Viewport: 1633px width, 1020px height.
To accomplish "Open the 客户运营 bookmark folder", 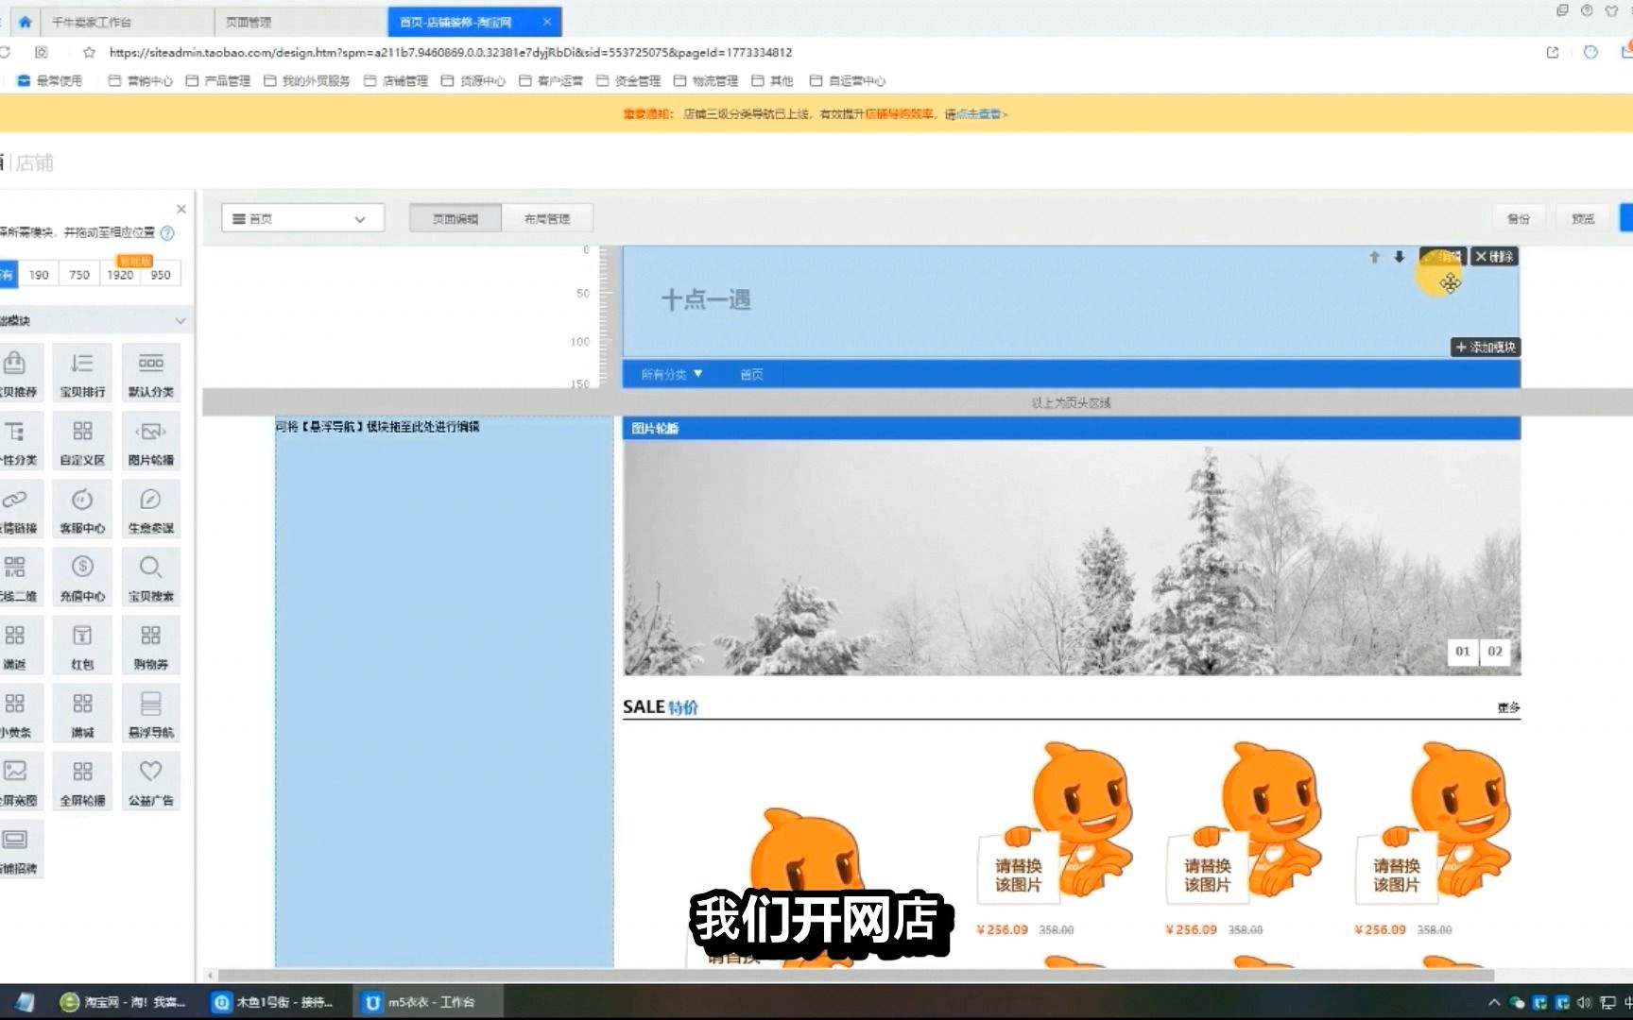I will tap(551, 81).
